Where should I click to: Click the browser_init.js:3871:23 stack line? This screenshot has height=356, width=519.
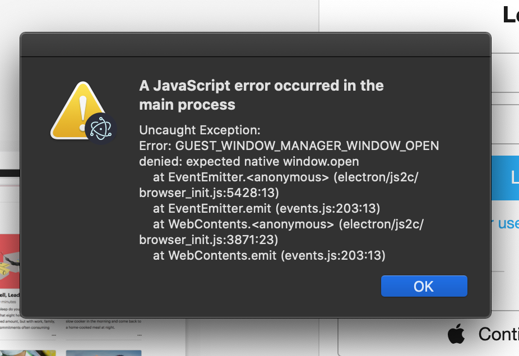tap(208, 240)
